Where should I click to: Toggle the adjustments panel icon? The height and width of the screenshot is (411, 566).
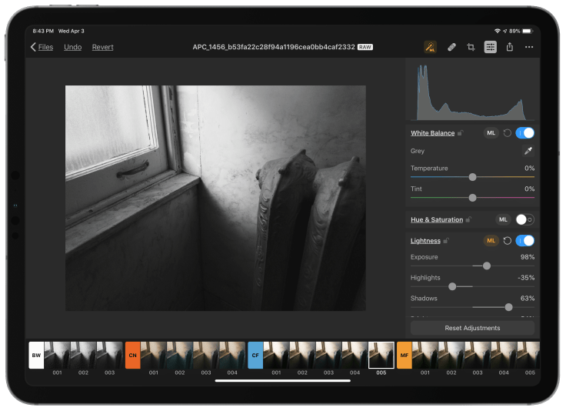(490, 47)
